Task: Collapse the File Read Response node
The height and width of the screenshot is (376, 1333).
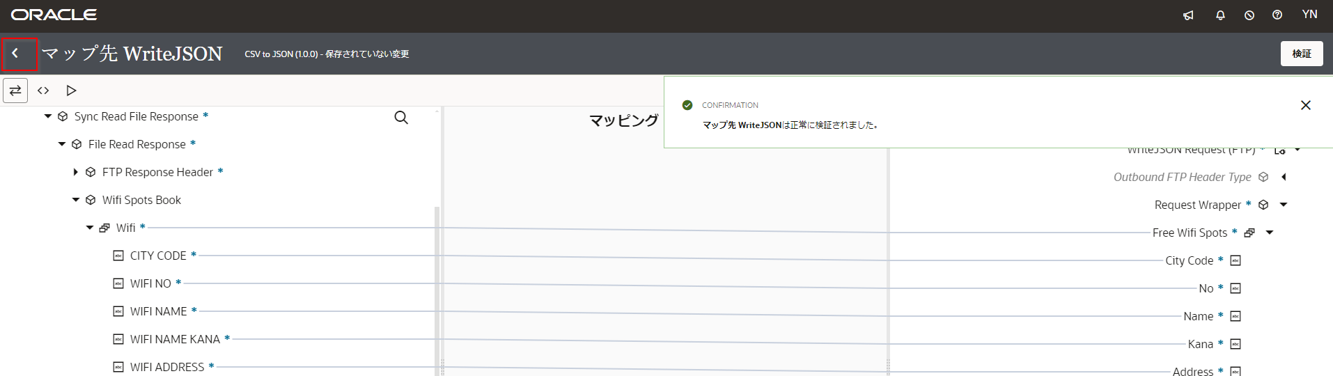Action: click(62, 144)
